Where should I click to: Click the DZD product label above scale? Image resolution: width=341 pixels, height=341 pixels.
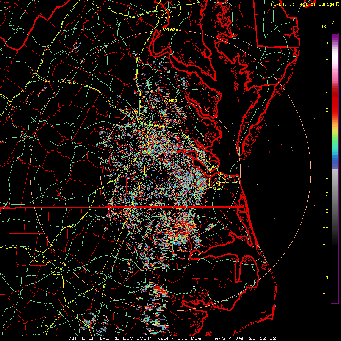(333, 23)
